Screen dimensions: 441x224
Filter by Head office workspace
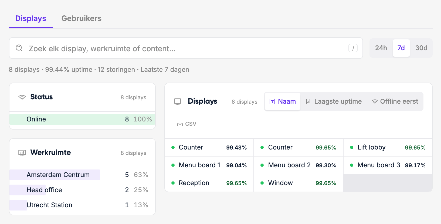click(x=82, y=190)
